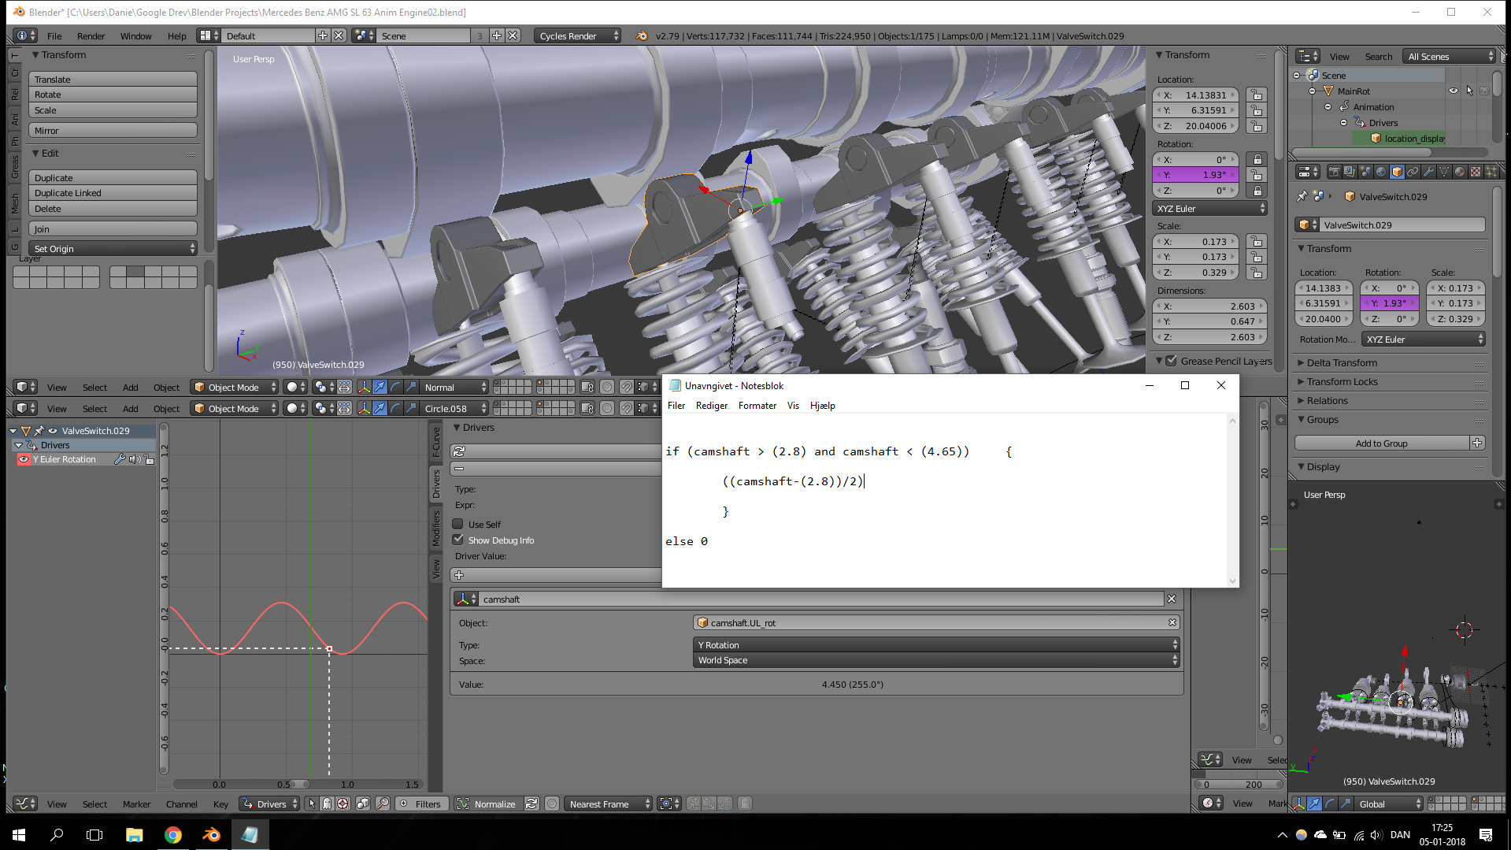
Task: Toggle the 3D manipulator axes icon in top viewport header
Action: (364, 387)
